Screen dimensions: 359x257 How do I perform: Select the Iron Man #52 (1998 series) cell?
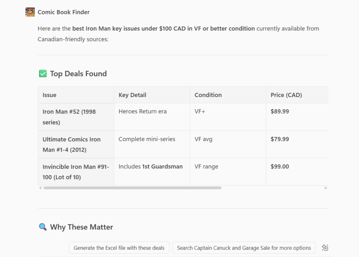click(69, 117)
